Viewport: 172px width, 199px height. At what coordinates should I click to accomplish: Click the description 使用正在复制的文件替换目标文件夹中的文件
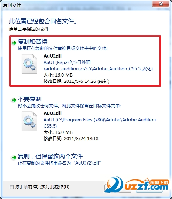[x=62, y=48]
